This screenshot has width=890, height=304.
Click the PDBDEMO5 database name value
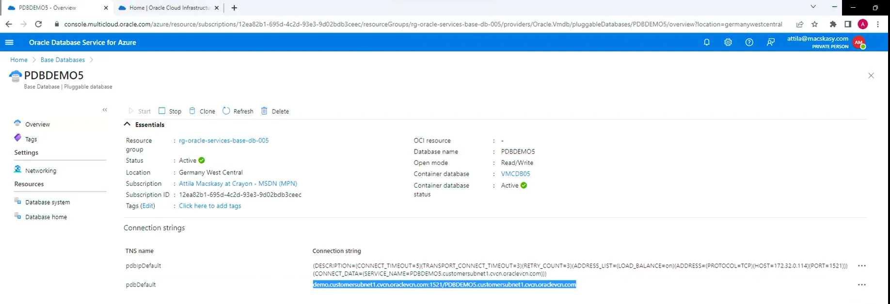click(x=518, y=152)
